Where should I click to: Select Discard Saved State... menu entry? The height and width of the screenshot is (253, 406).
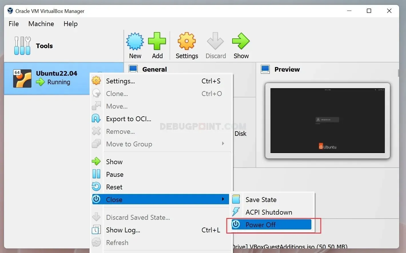click(x=161, y=217)
